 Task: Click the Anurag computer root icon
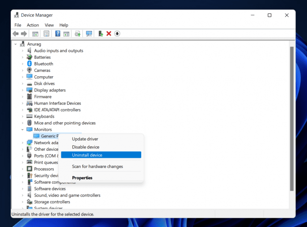tap(22, 44)
